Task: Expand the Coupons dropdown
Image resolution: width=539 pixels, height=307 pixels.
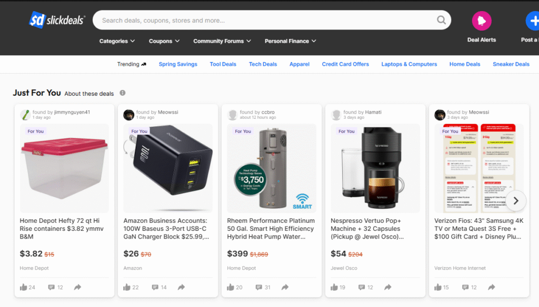Action: (164, 41)
